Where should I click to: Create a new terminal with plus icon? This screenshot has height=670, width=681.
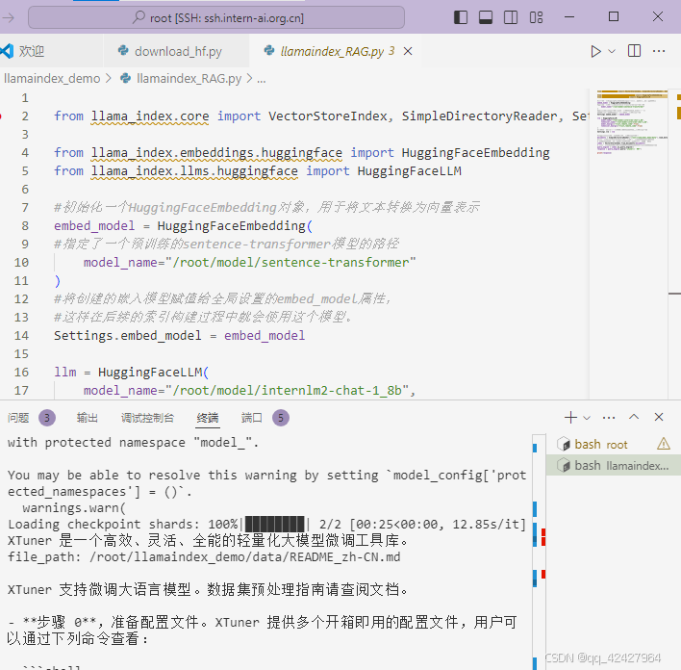tap(570, 418)
